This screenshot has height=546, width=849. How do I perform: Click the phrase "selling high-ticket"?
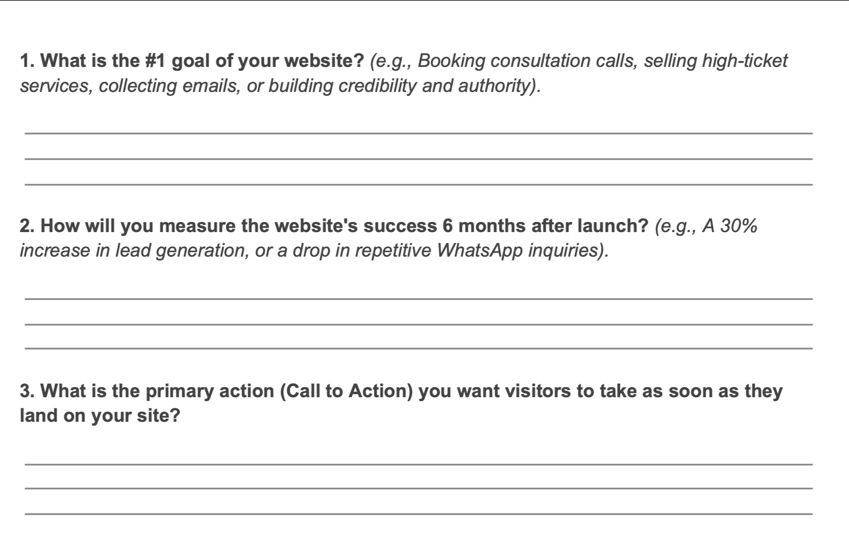coord(716,61)
